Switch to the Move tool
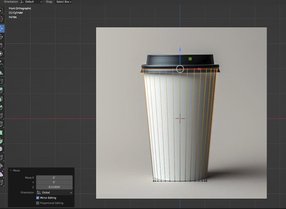286x209 pixels. 2,28
